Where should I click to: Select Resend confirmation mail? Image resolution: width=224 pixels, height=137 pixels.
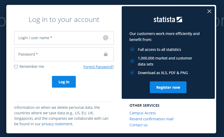[151, 119]
